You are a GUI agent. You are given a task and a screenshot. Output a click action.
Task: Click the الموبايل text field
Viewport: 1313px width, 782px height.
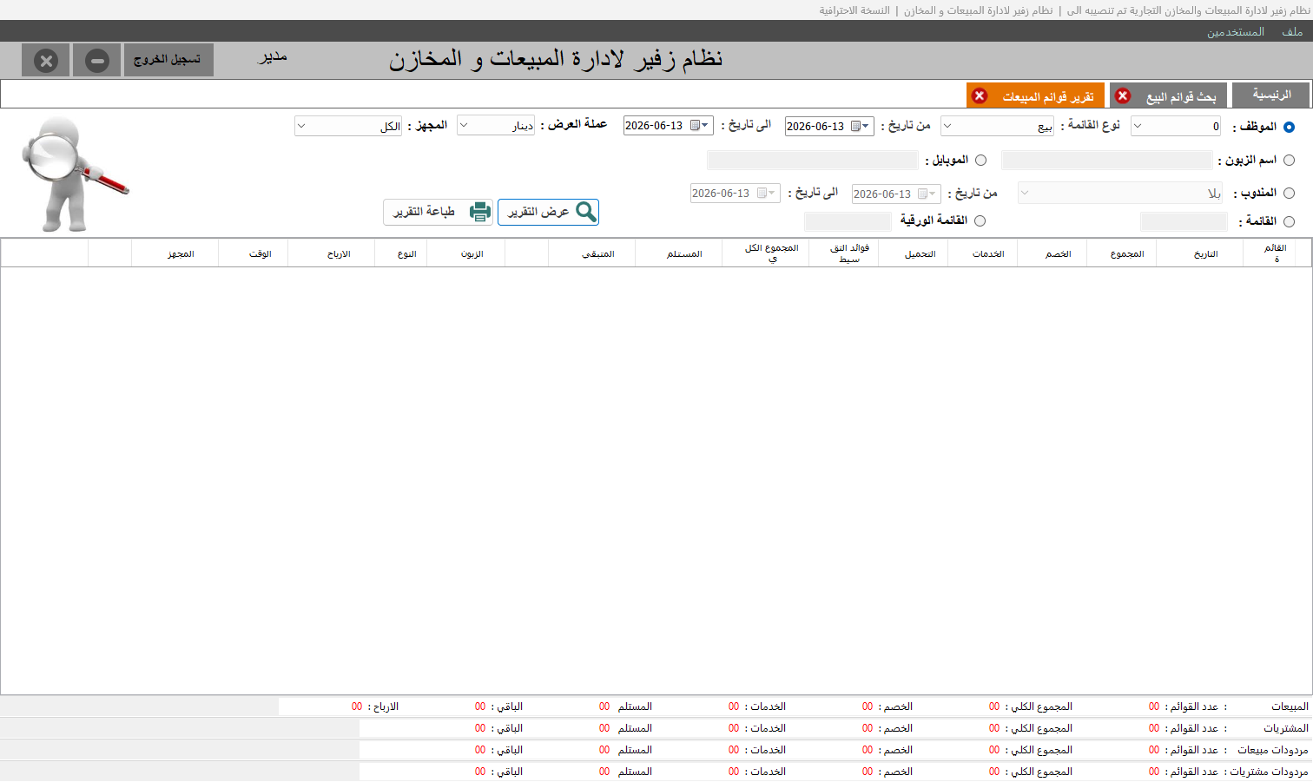pyautogui.click(x=813, y=160)
